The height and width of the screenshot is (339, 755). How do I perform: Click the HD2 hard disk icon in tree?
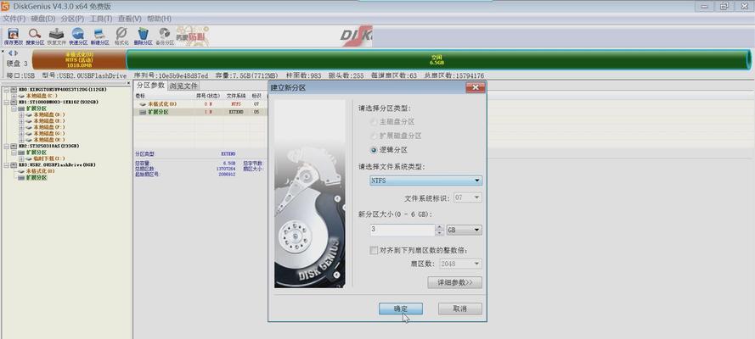tap(13, 146)
